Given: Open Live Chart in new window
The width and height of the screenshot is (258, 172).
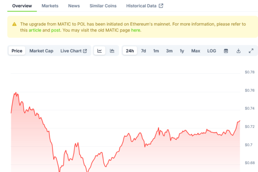Looking at the screenshot, I should [73, 51].
